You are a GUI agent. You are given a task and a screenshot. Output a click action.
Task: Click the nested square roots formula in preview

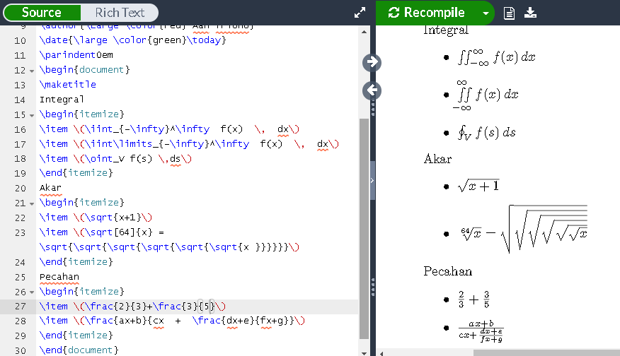[524, 230]
